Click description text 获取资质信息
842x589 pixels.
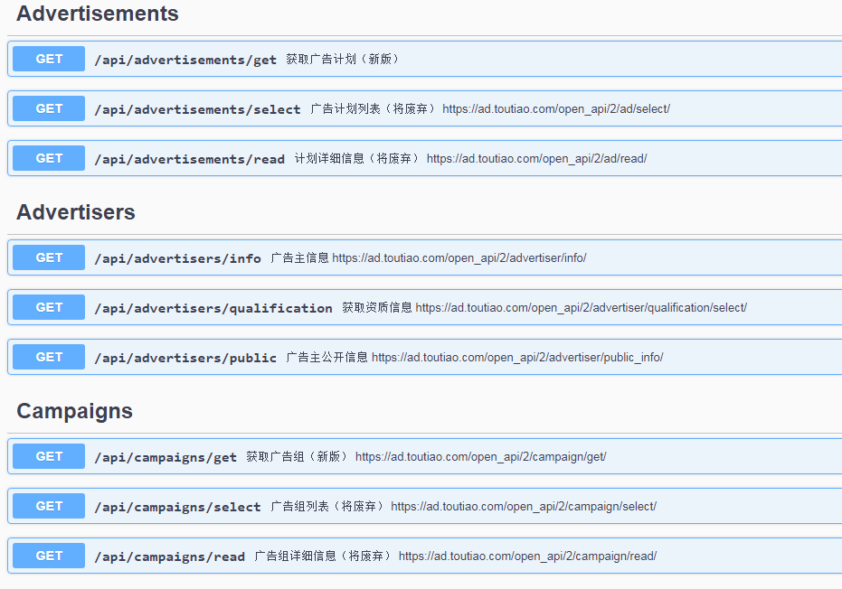[377, 307]
